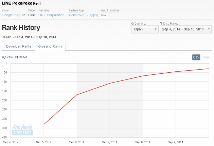Click the App Franchise label
The image size is (214, 146).
[110, 10]
